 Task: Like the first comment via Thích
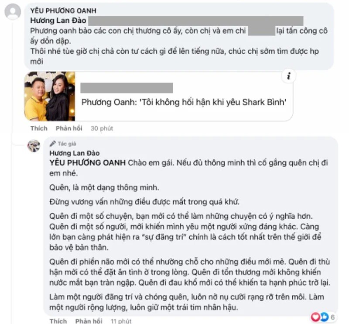39,128
